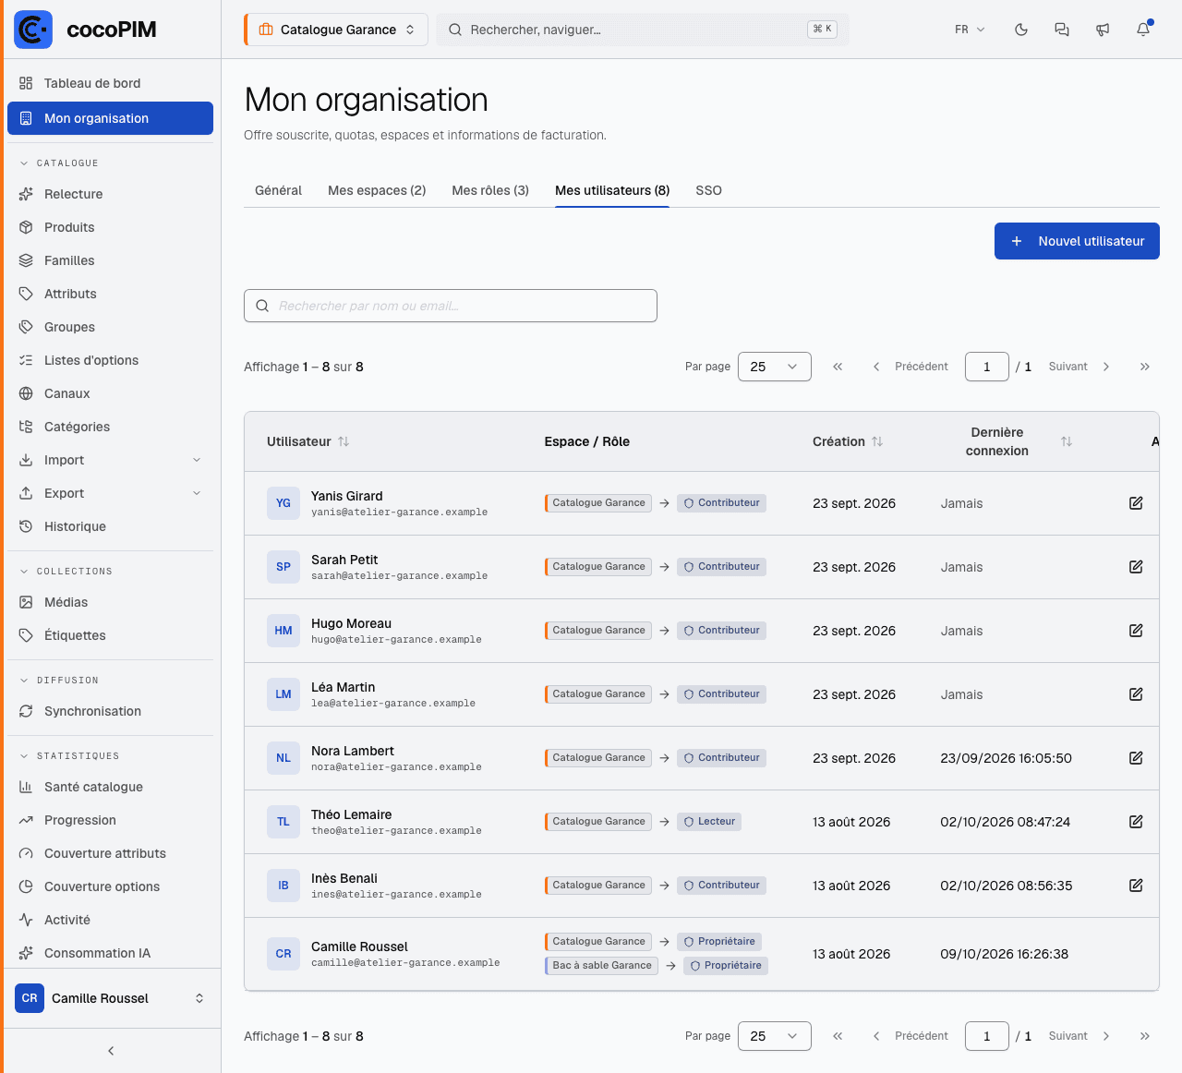Open the top Par page dropdown
This screenshot has height=1073, width=1182.
(x=775, y=367)
